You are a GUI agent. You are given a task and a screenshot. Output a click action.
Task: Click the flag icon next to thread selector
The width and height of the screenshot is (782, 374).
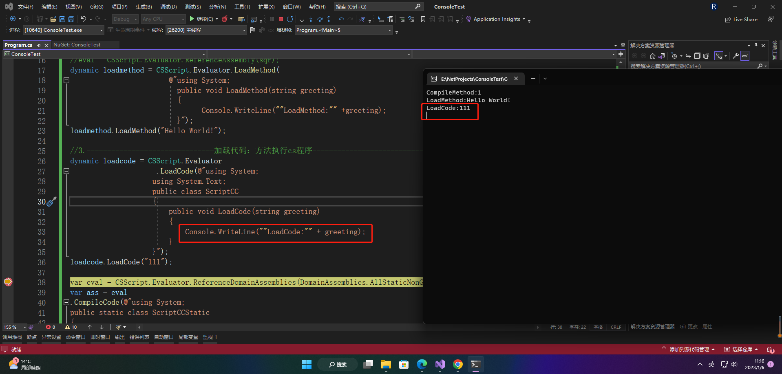[253, 30]
